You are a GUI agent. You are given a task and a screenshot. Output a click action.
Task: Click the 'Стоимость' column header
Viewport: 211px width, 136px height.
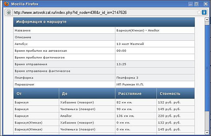click(170, 93)
